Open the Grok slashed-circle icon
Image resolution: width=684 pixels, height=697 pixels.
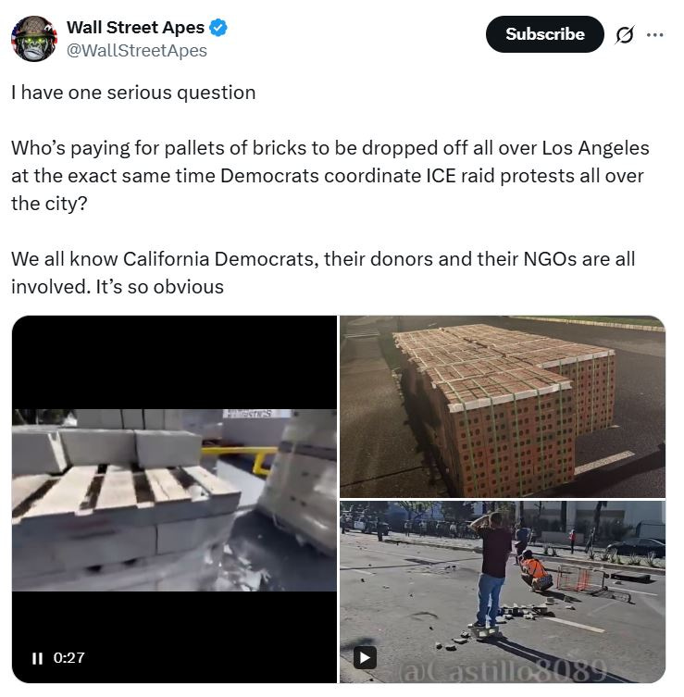[625, 34]
